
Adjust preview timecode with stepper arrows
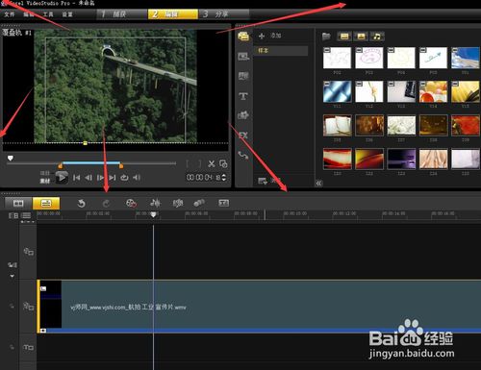point(224,178)
